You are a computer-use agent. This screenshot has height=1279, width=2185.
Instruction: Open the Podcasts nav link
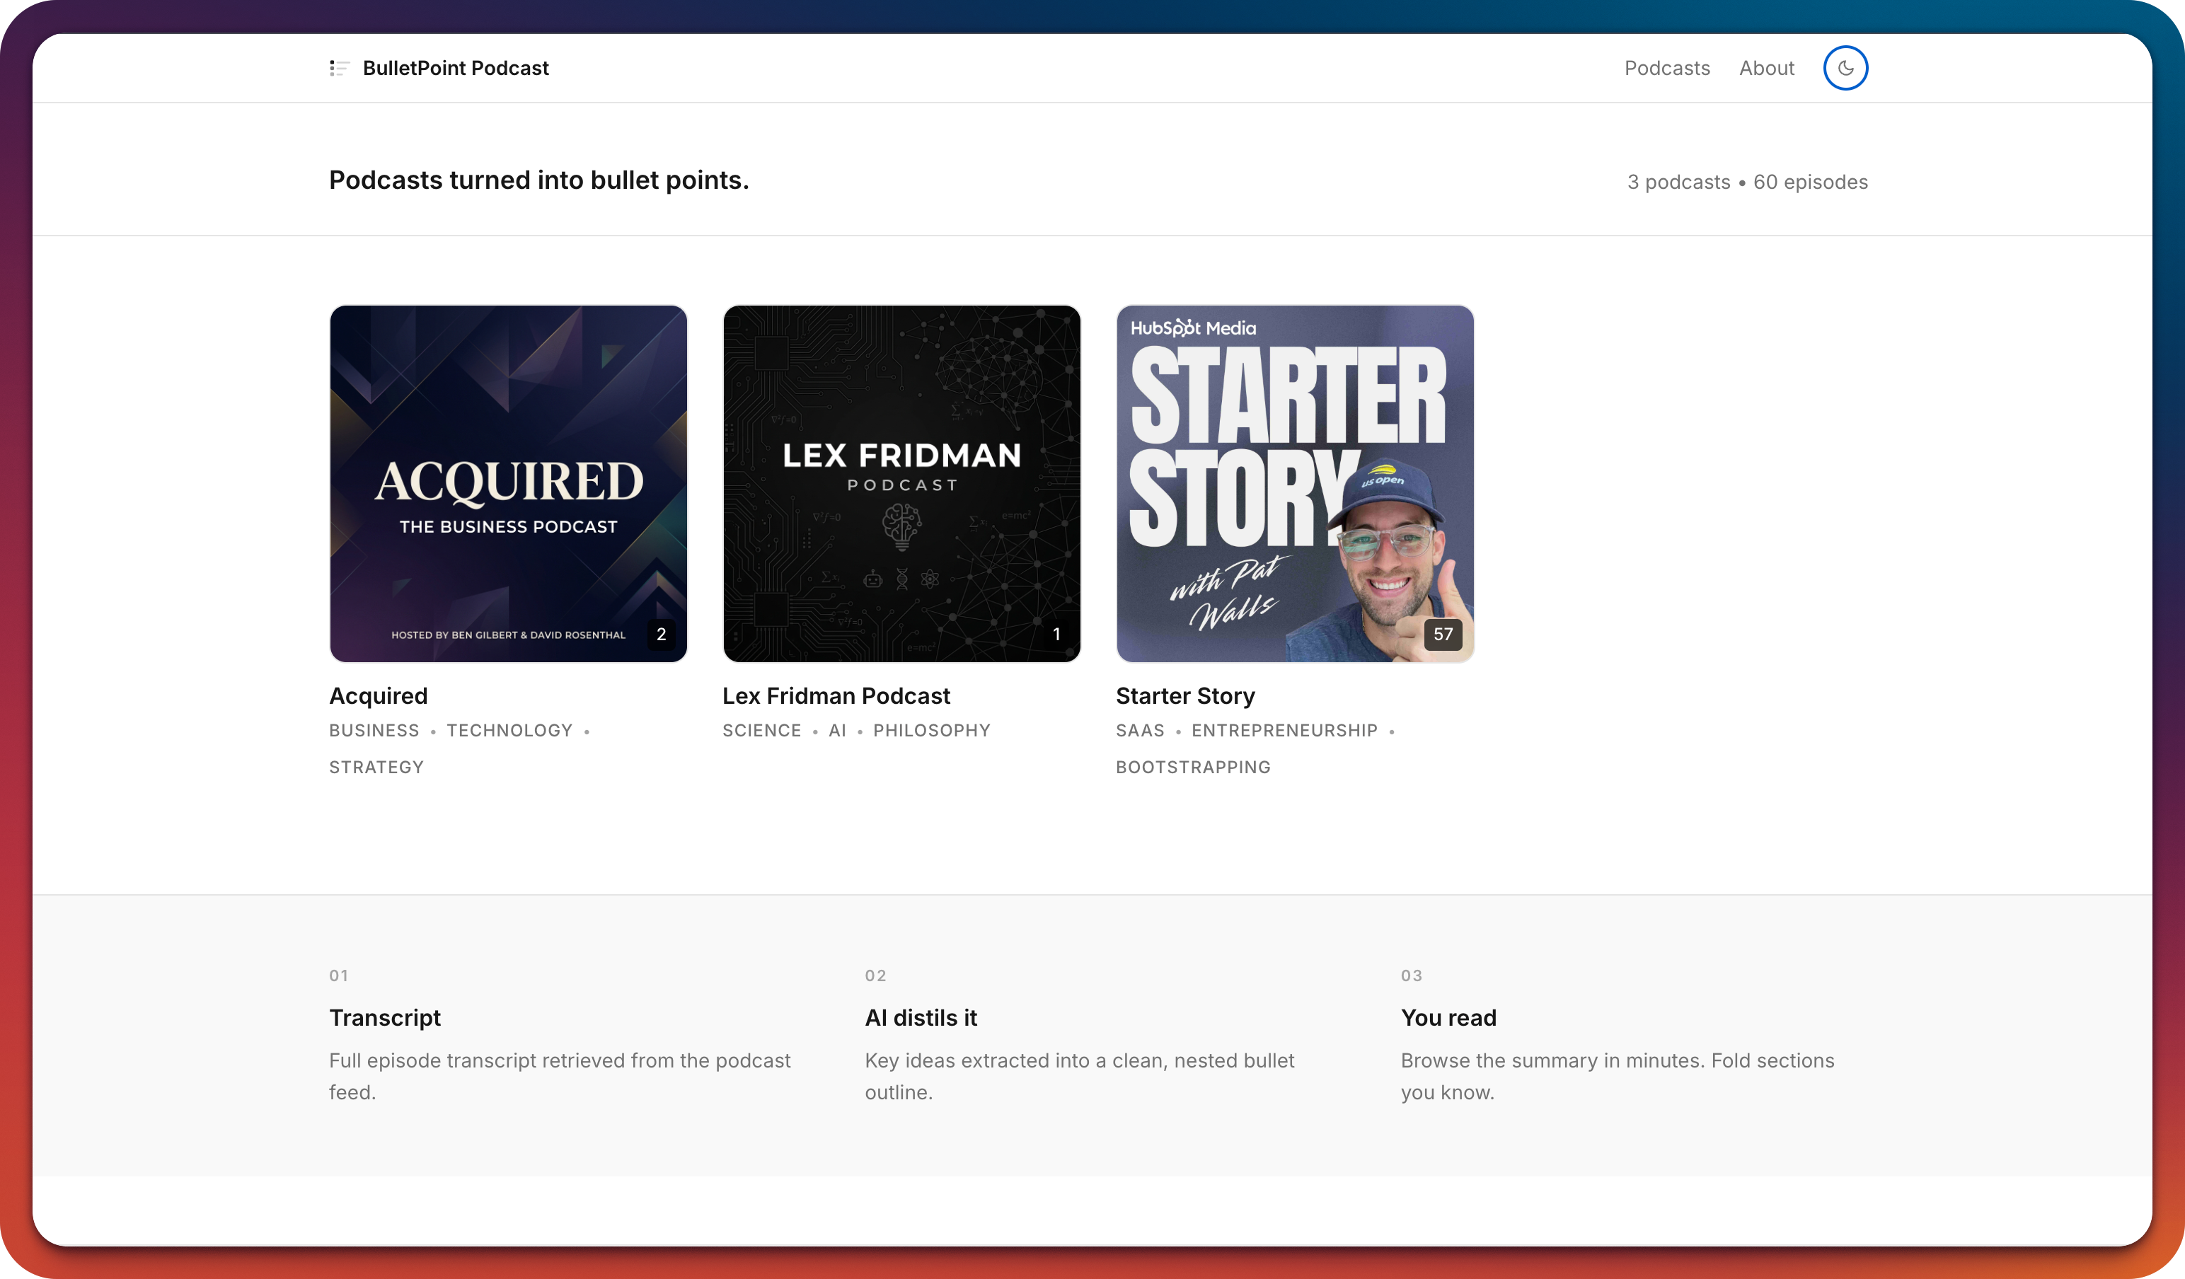point(1666,68)
